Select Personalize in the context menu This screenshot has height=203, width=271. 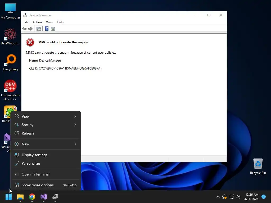[46, 163]
